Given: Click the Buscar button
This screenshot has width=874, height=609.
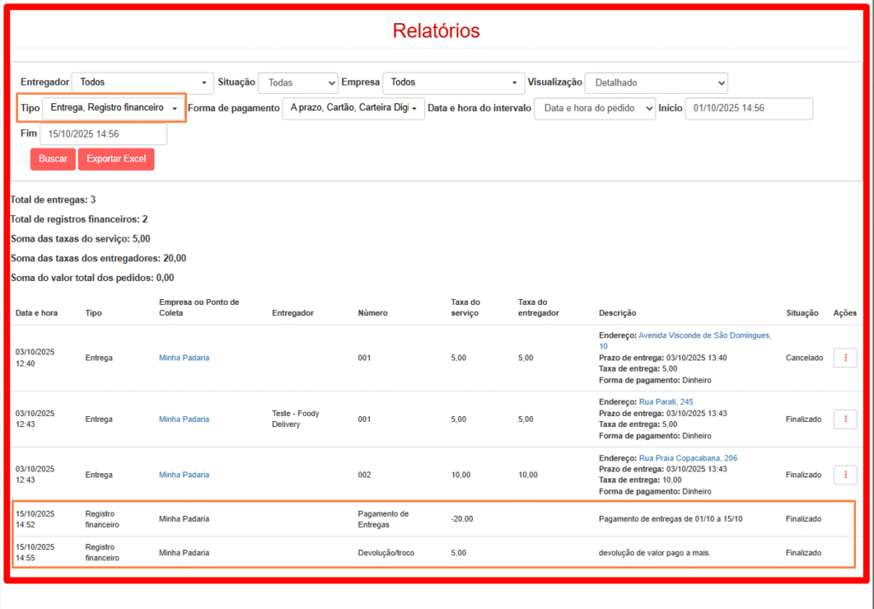Looking at the screenshot, I should coord(53,159).
